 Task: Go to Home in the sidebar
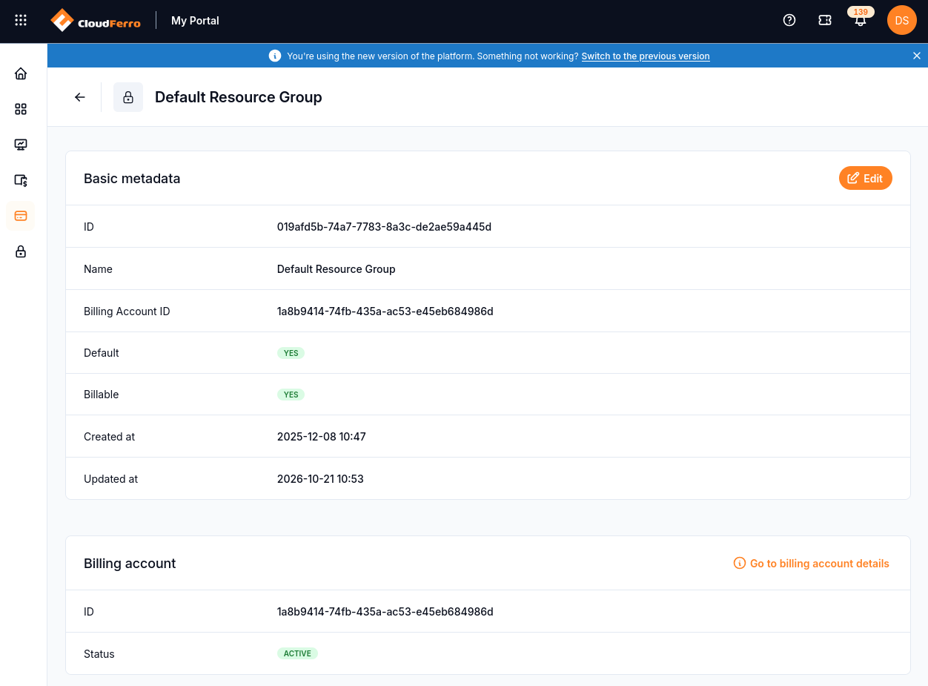[x=21, y=73]
